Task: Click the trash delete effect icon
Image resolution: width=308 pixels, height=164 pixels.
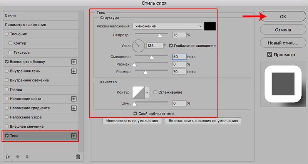Action: (x=78, y=156)
